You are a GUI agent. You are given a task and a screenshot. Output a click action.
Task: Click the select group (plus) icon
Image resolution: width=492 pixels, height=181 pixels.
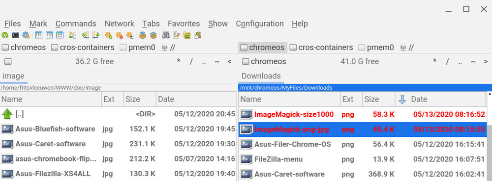click(x=109, y=35)
